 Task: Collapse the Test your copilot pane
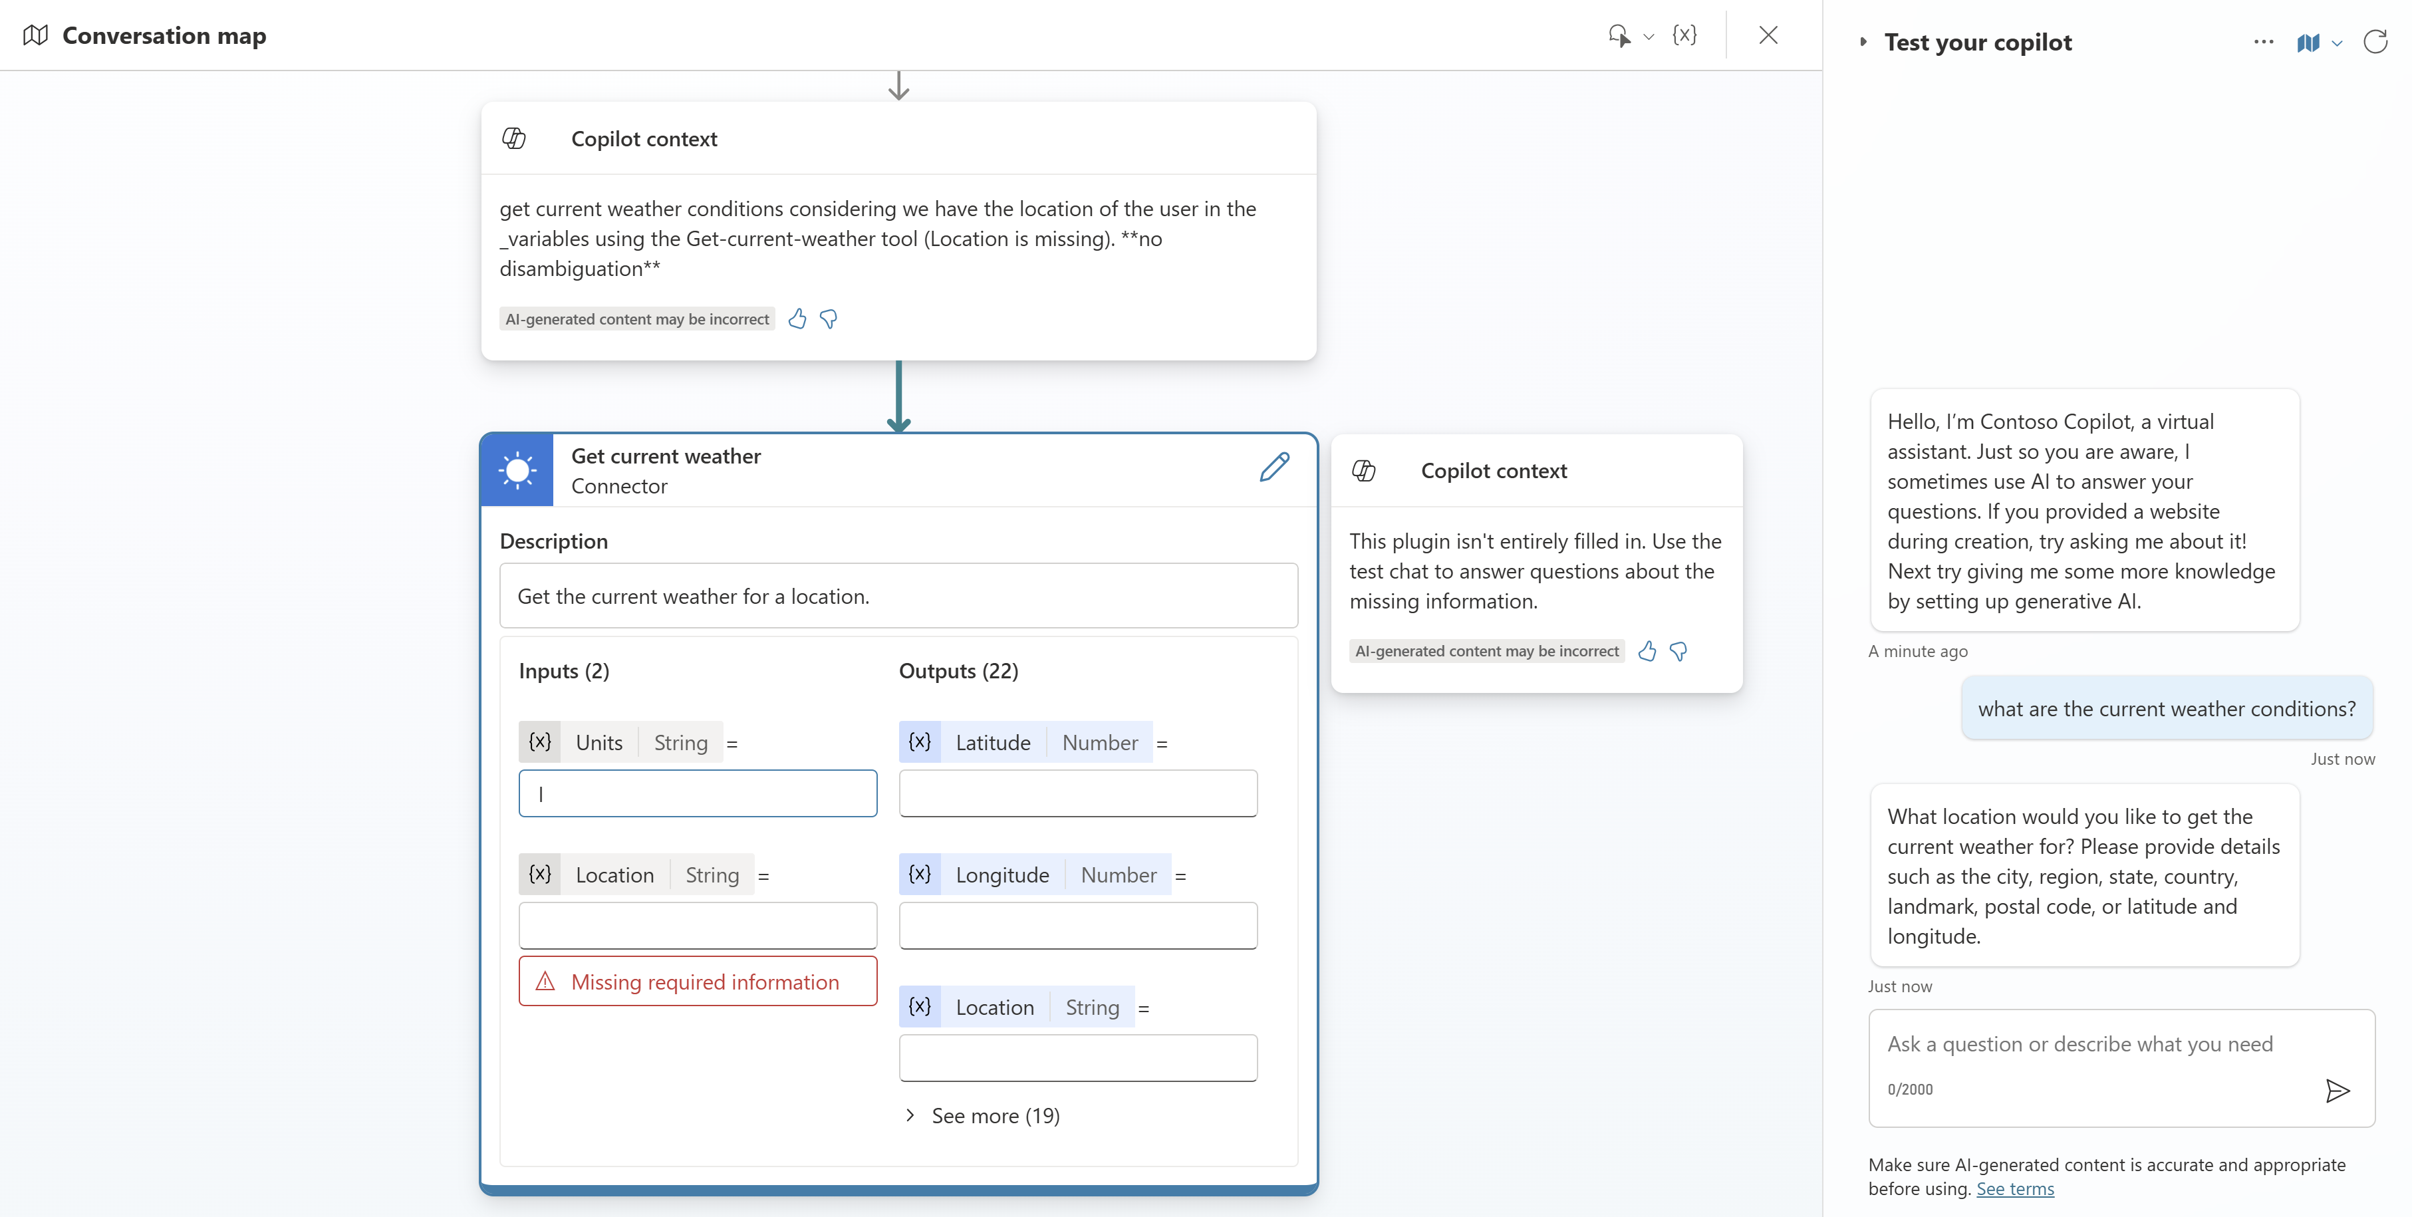coord(1863,42)
